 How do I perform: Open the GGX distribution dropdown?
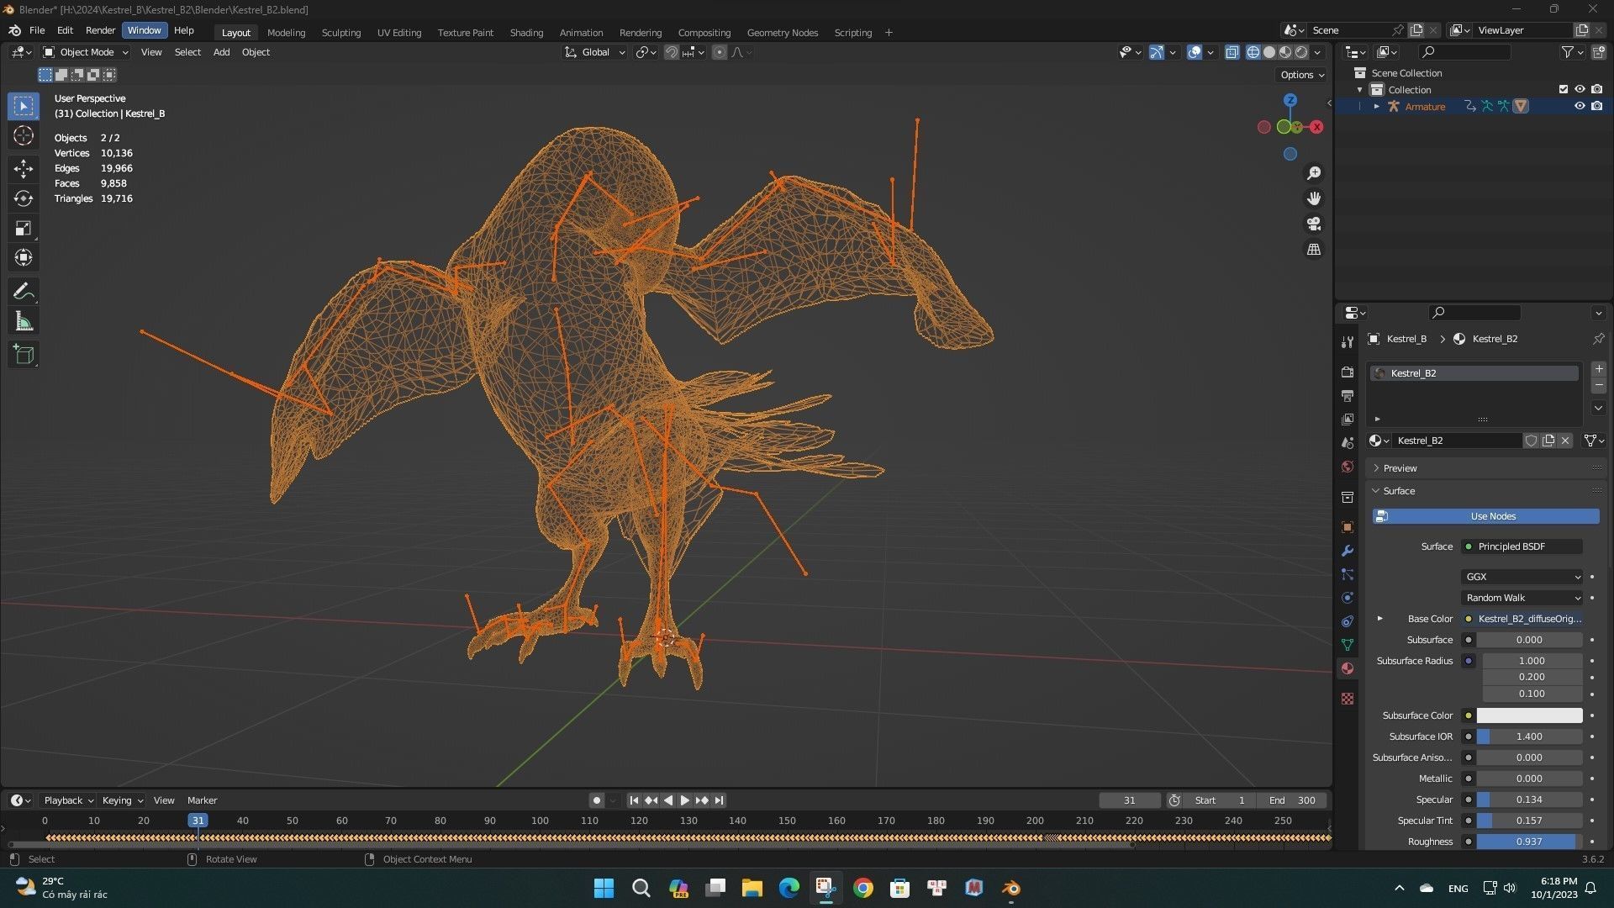coord(1522,577)
